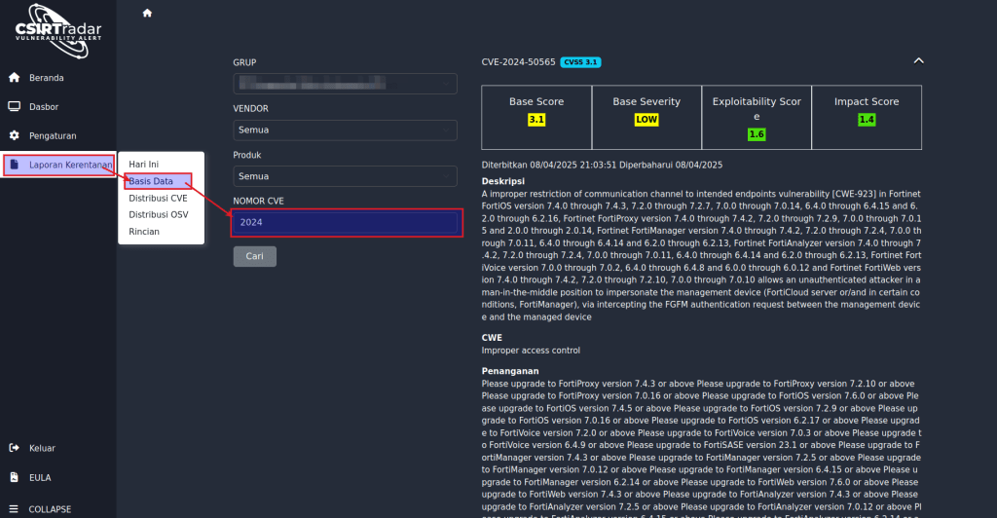
Task: Click the NOMOR CVE label
Action: 258,201
